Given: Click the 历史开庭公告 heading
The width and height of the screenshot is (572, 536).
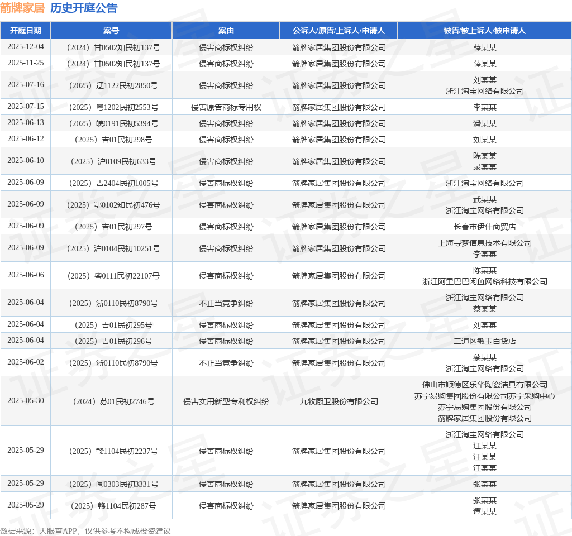Looking at the screenshot, I should pyautogui.click(x=84, y=8).
